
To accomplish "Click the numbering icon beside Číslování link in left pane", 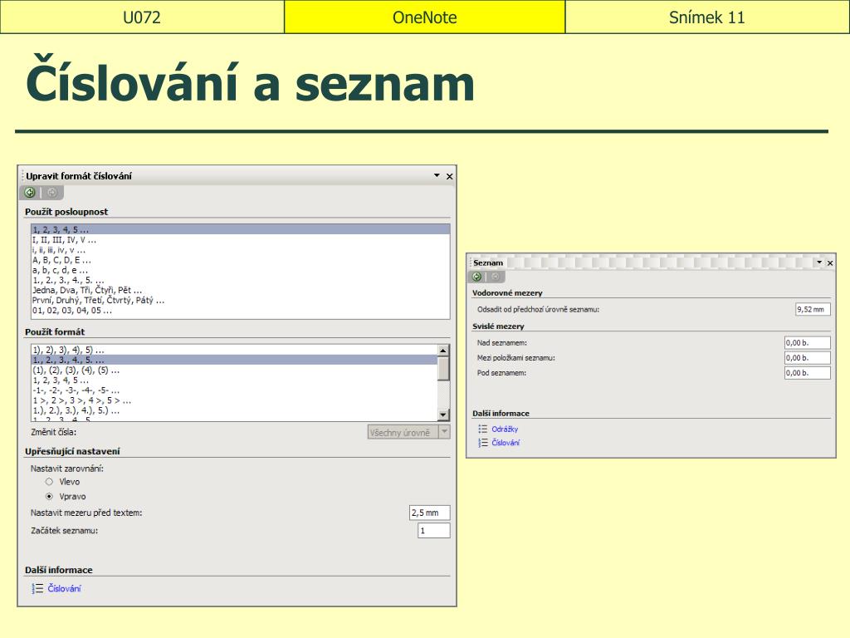I will 37,589.
